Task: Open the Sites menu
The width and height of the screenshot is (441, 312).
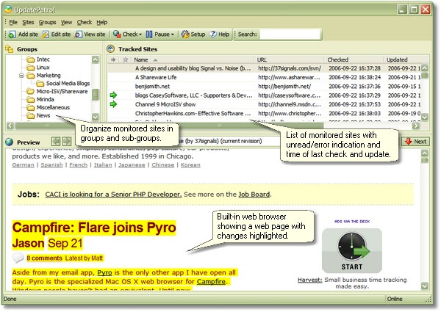Action: [x=28, y=22]
